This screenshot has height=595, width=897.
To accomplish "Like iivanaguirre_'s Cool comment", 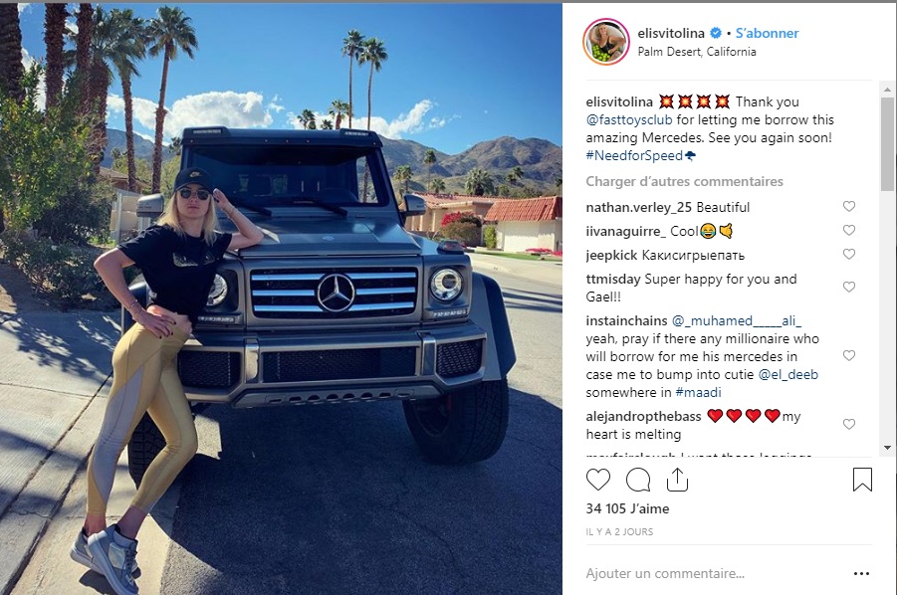I will pos(849,231).
